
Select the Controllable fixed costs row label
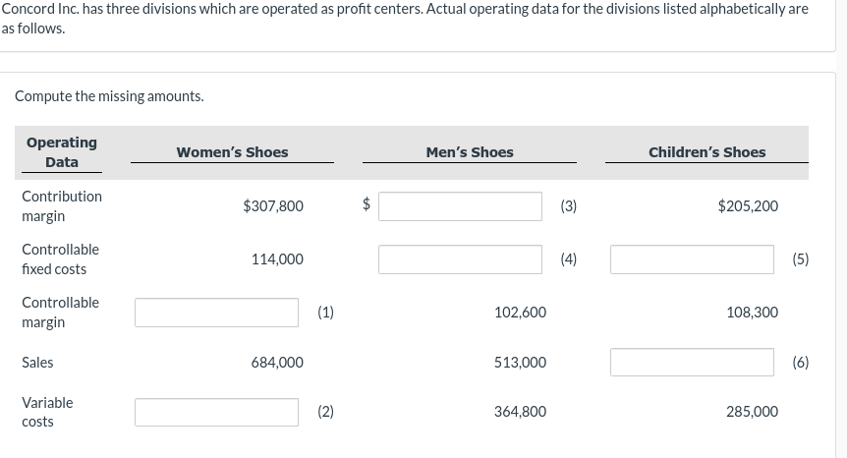click(x=60, y=259)
